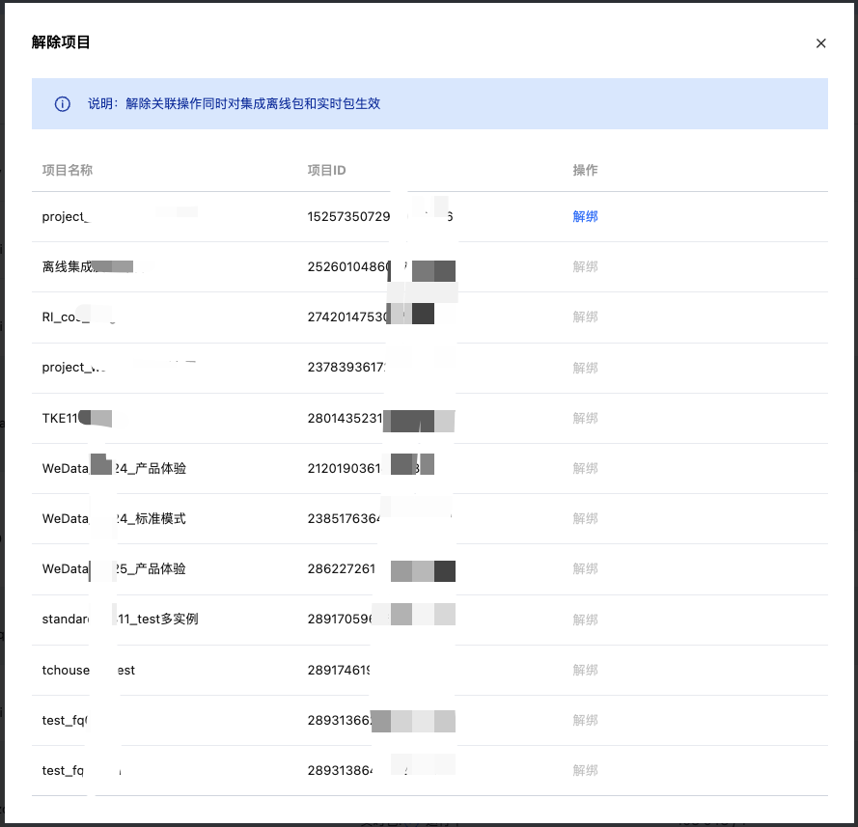Click 解绑 in the RI_co row
The image size is (858, 827).
pyautogui.click(x=585, y=317)
